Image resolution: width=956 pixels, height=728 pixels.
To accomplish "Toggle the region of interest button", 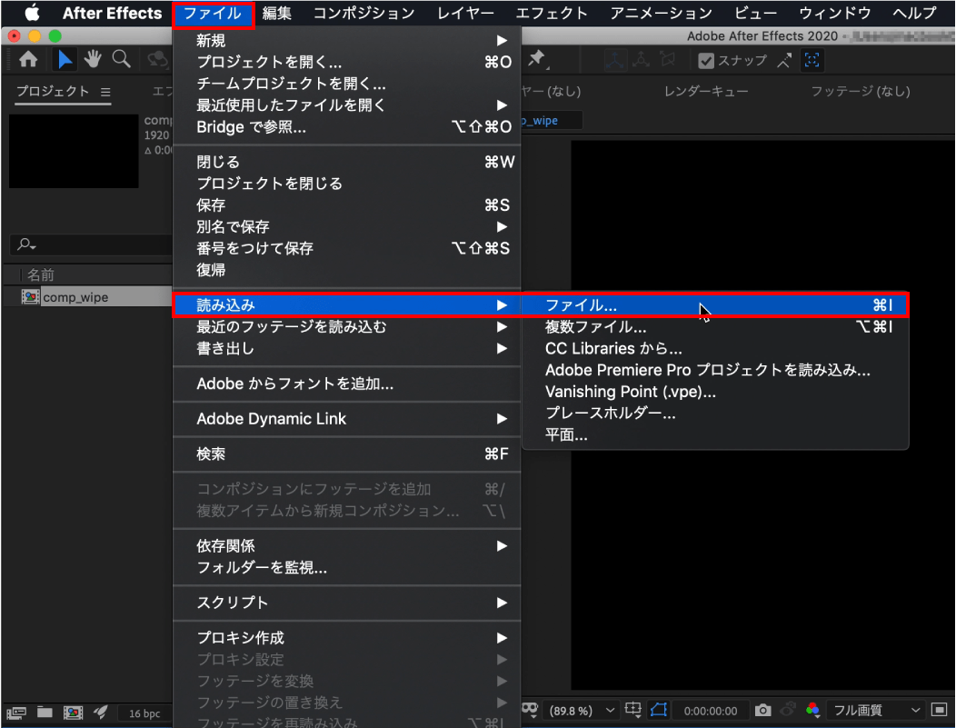I will coord(658,710).
